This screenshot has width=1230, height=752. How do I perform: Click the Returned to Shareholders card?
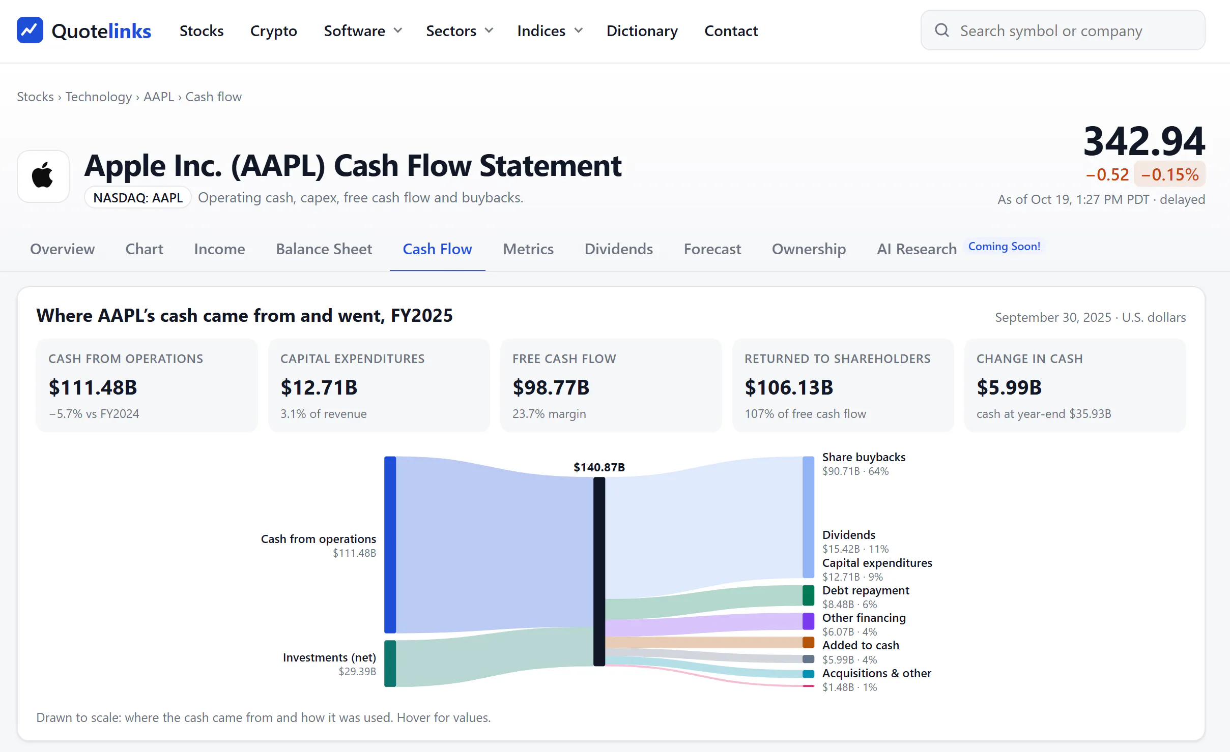[x=843, y=385]
